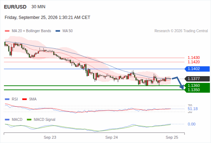The image size is (211, 143).
Task: Click the Sep 25 date axis label
Action: click(x=172, y=138)
